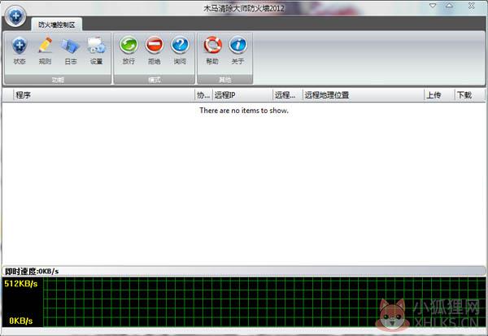Image resolution: width=488 pixels, height=336 pixels.
Task: Click the 'There are no items to show.' text
Action: click(x=244, y=110)
